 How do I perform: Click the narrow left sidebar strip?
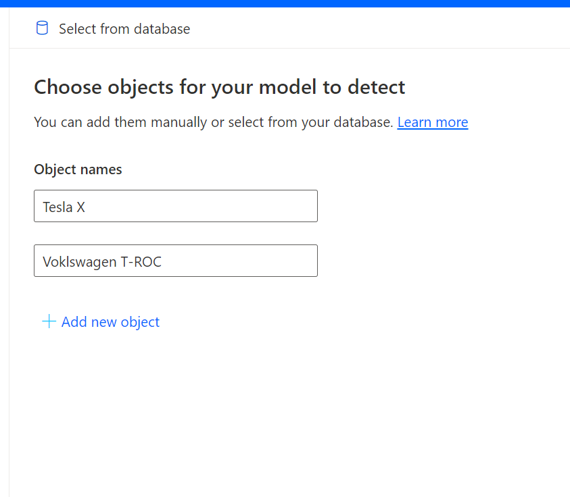pos(4,252)
